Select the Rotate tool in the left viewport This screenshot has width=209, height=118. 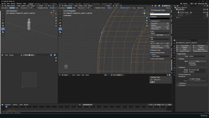click(3, 20)
